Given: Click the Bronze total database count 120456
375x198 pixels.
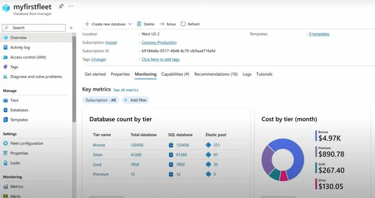Looking at the screenshot, I should (137, 145).
